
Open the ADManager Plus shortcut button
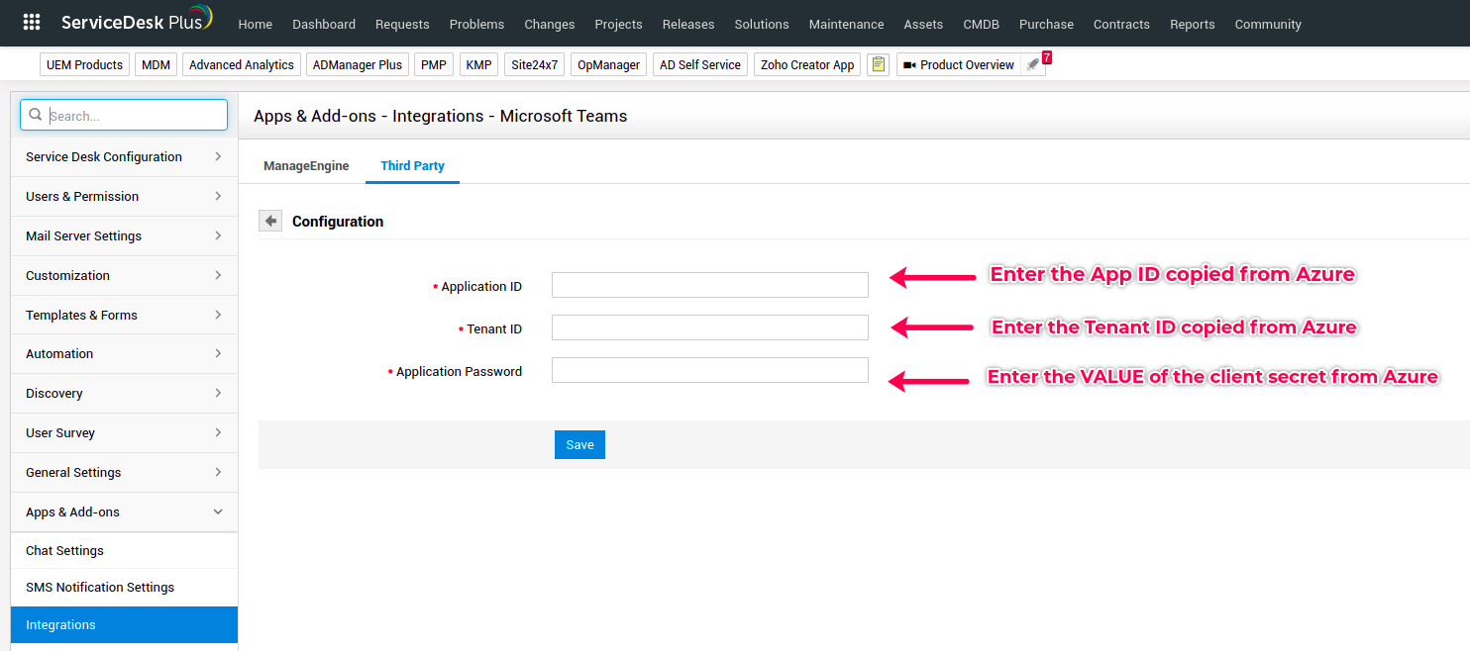tap(358, 64)
